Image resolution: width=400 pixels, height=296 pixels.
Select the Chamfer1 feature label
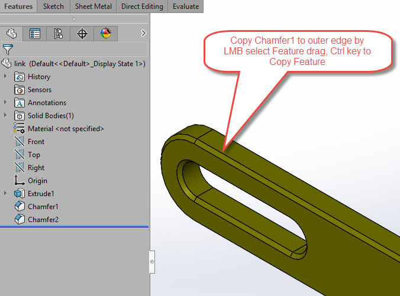click(43, 207)
